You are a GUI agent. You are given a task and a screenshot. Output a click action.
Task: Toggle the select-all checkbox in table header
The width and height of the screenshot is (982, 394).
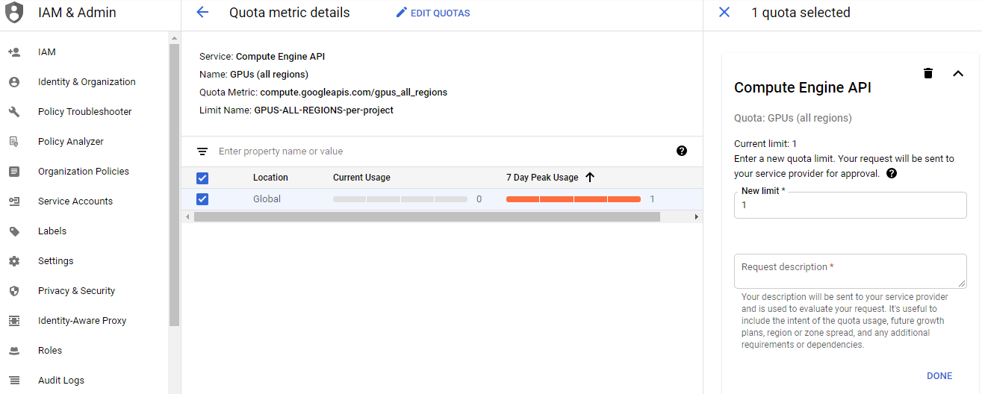tap(202, 178)
